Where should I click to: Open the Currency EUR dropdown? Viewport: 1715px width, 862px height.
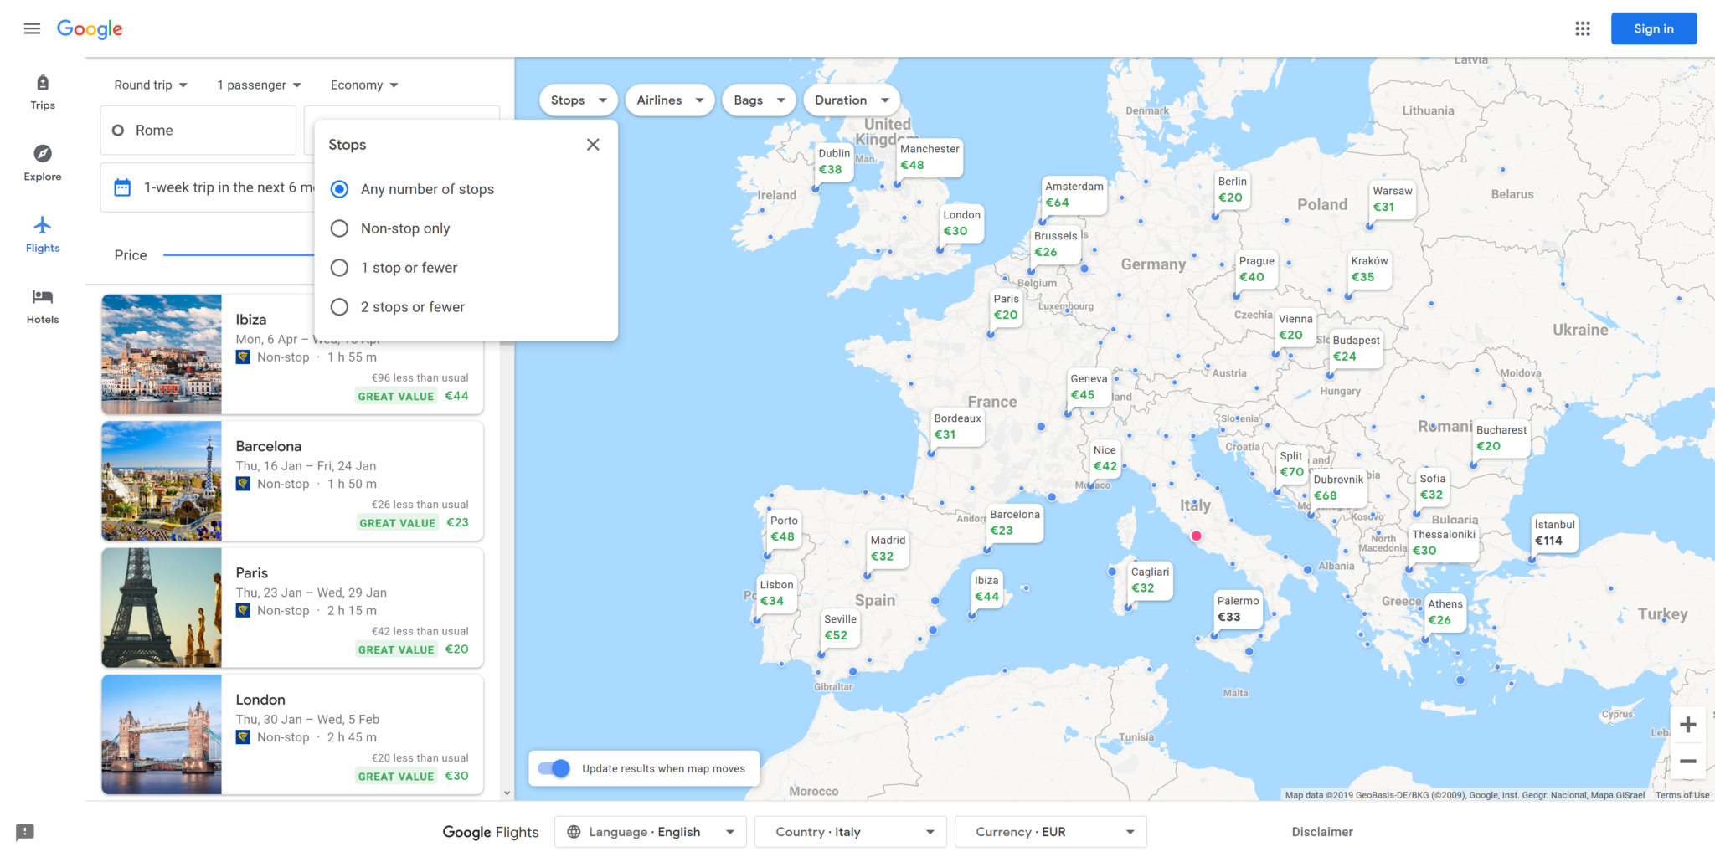(1051, 832)
